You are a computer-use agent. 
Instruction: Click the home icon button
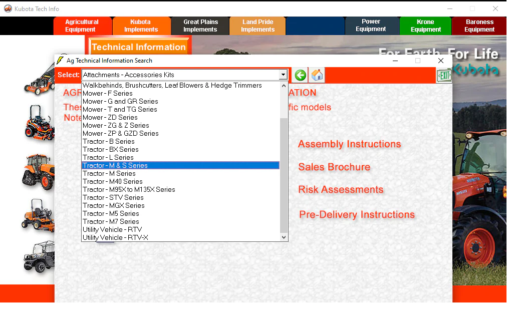click(x=317, y=75)
